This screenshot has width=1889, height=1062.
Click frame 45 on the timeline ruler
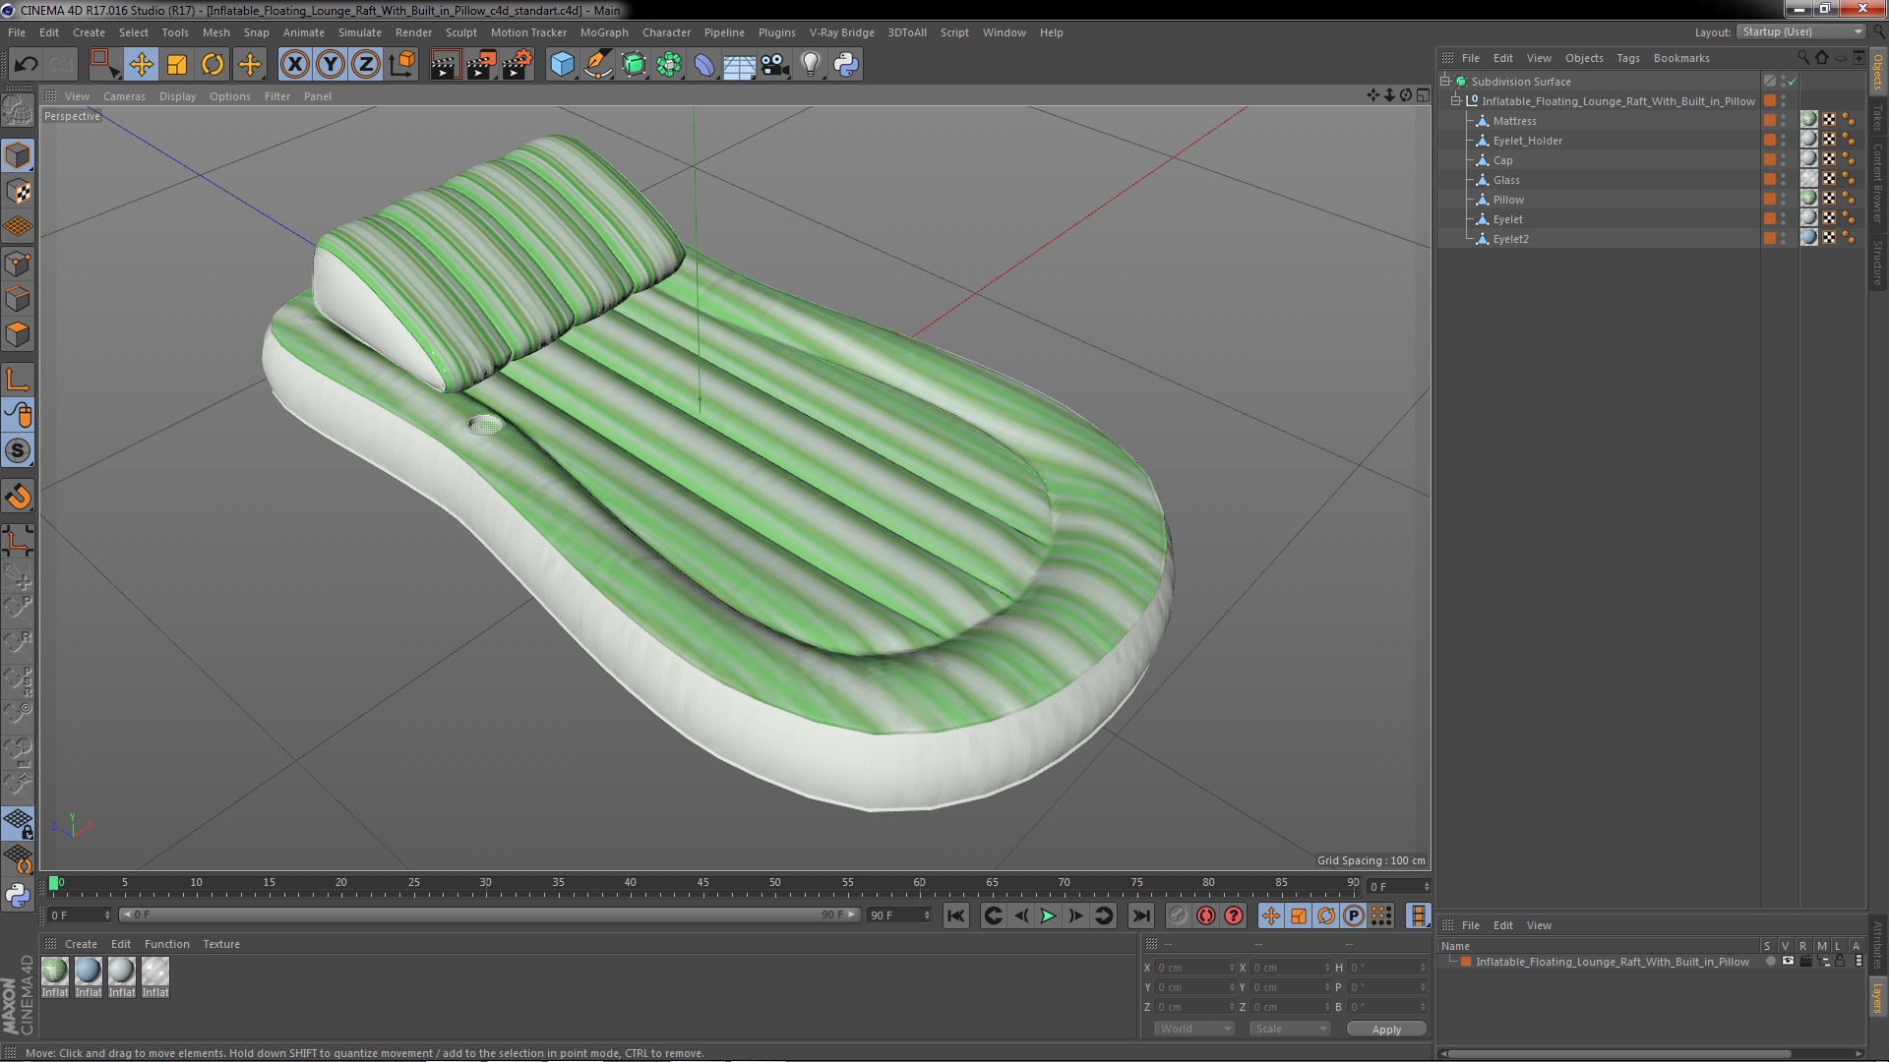[x=702, y=883]
